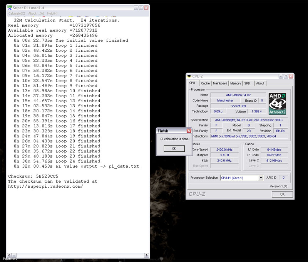
Task: Click the http://superpi.radeonx.com/ text
Action: point(45,186)
